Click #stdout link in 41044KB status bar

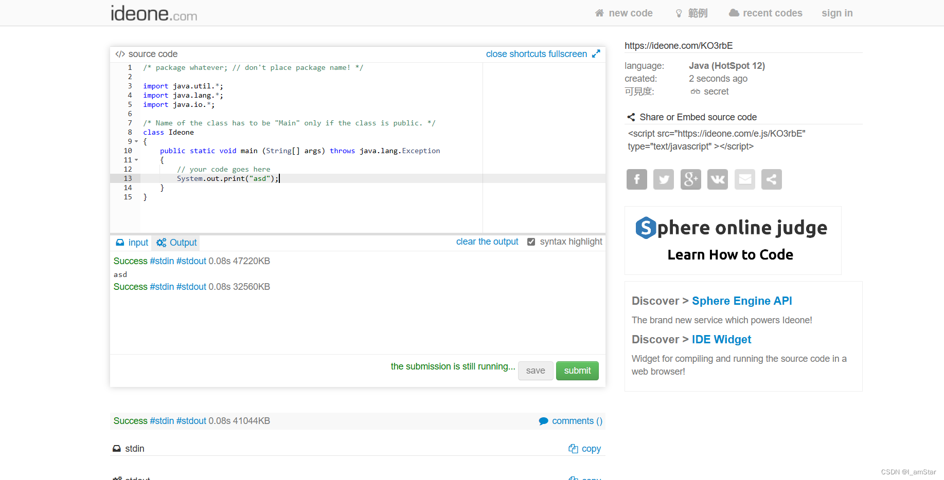(x=191, y=421)
